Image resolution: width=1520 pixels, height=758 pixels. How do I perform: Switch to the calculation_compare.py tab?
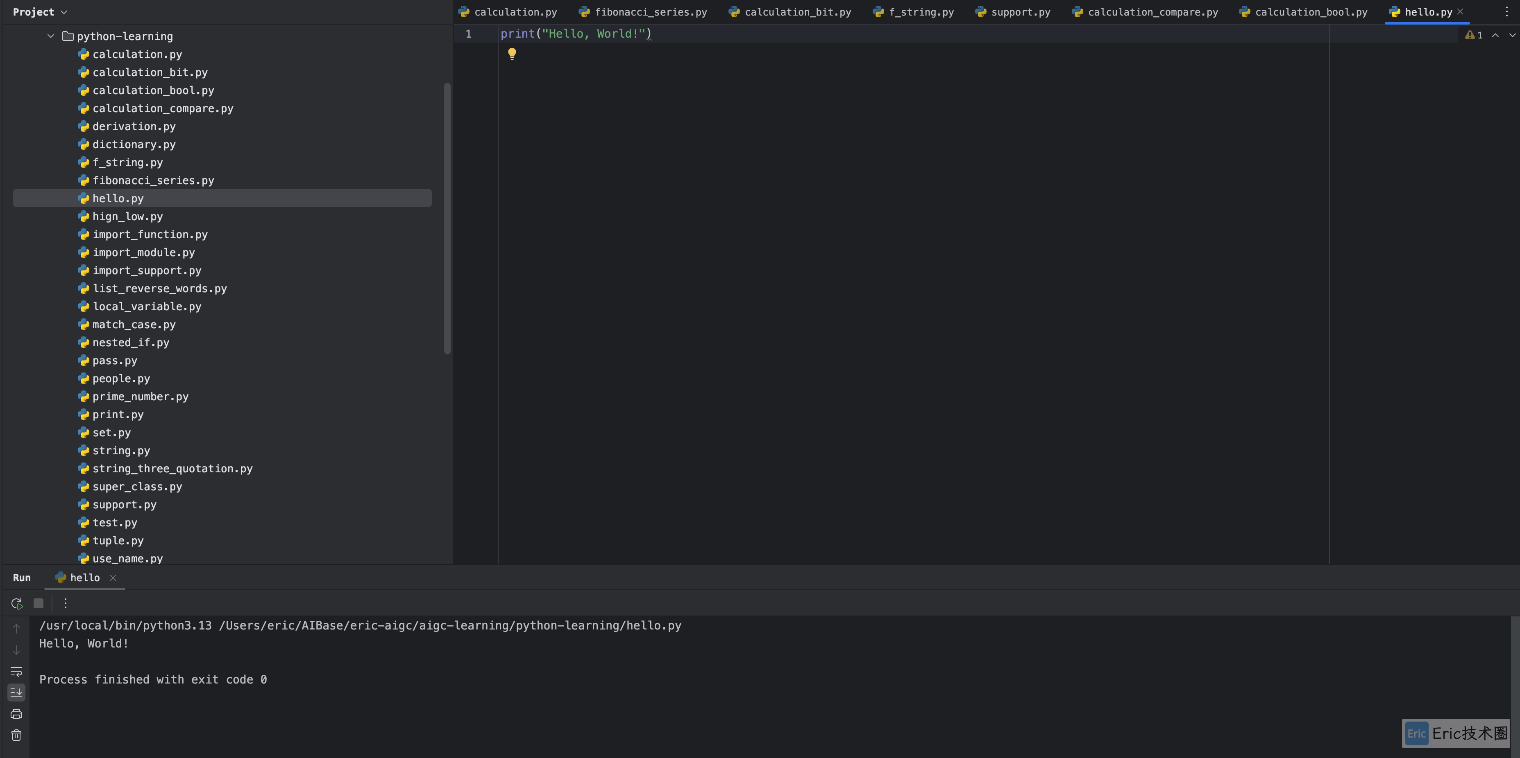pos(1144,12)
